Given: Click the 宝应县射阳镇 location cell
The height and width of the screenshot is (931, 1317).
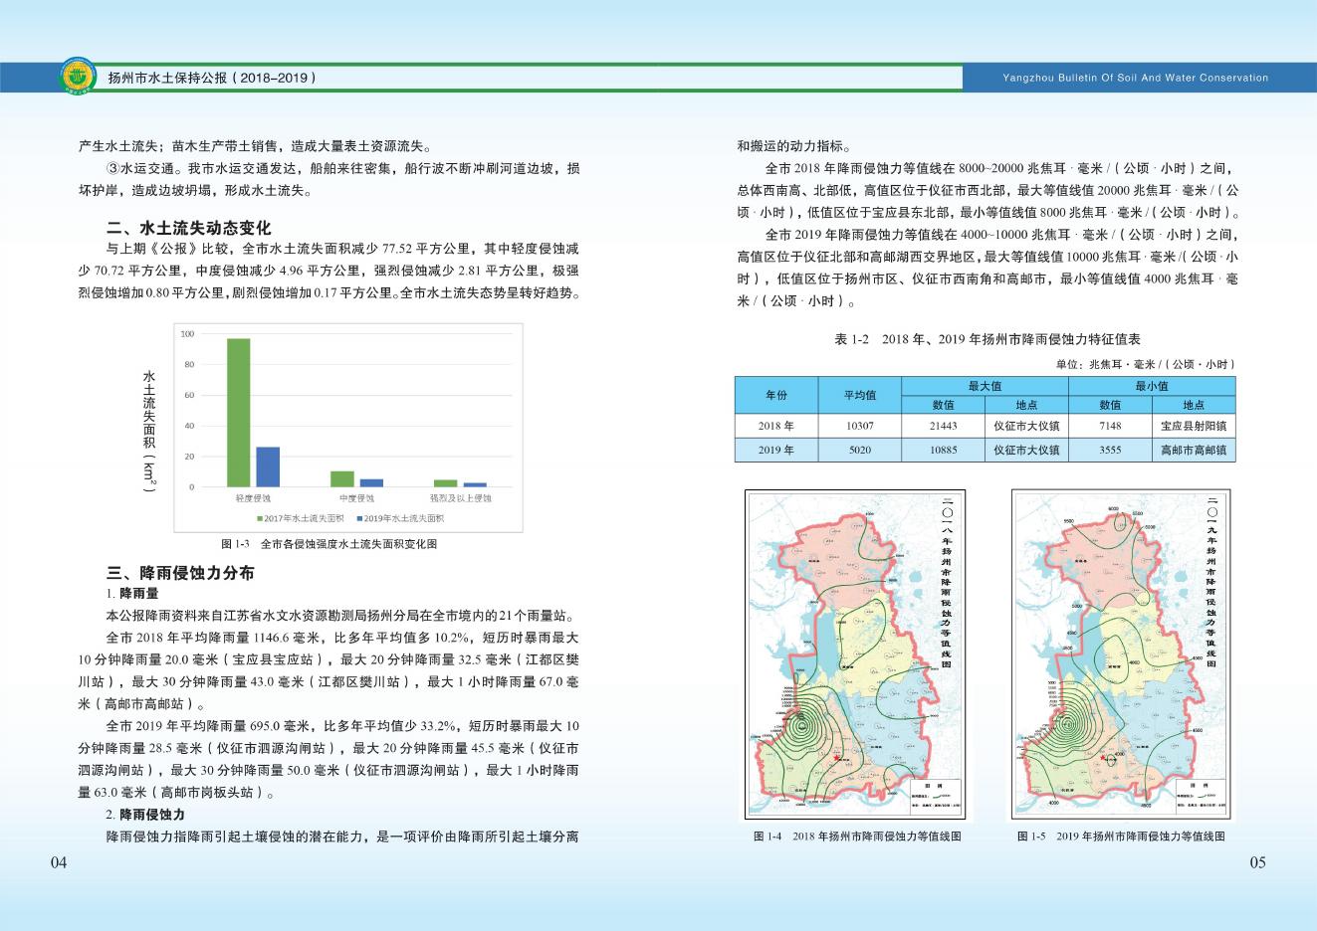Looking at the screenshot, I should tap(1194, 426).
